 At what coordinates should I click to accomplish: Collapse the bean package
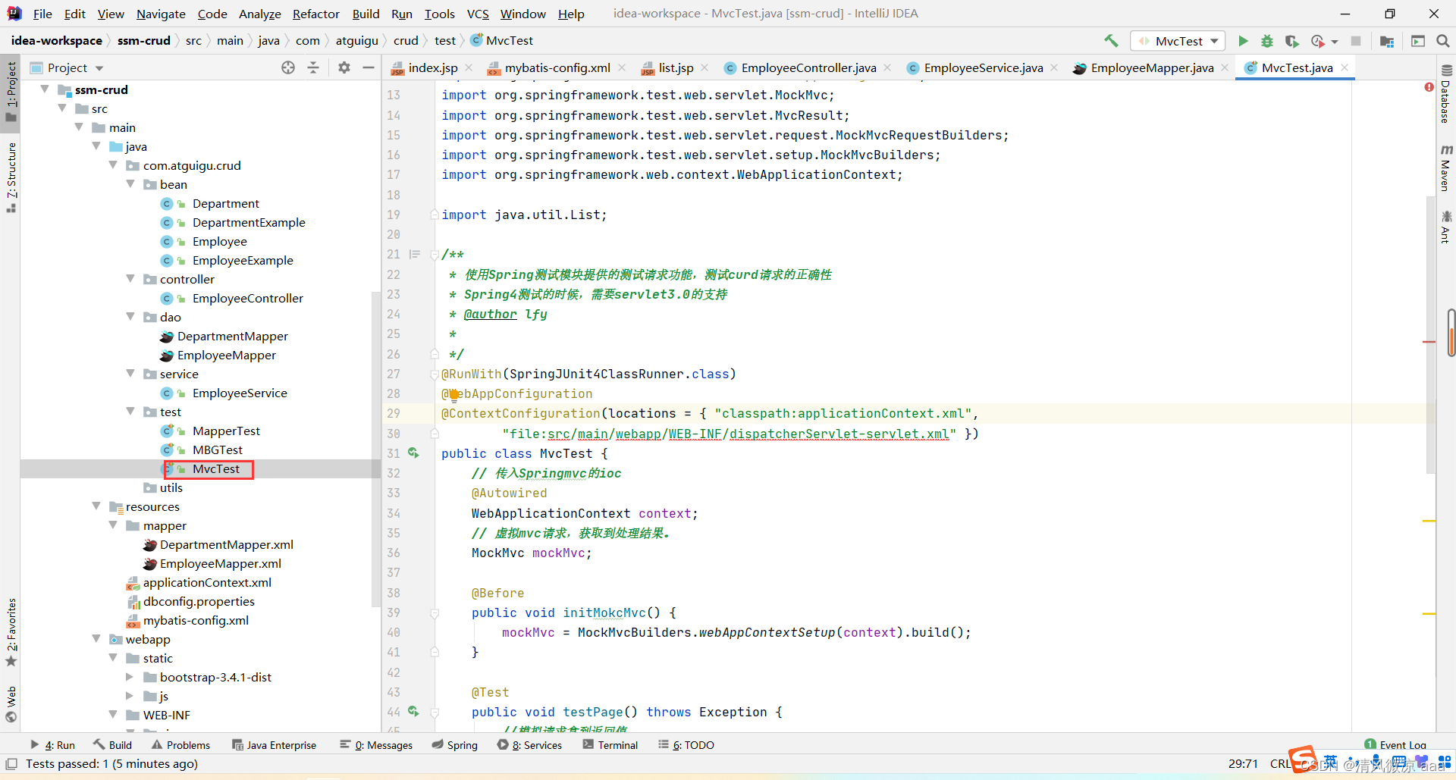[130, 184]
